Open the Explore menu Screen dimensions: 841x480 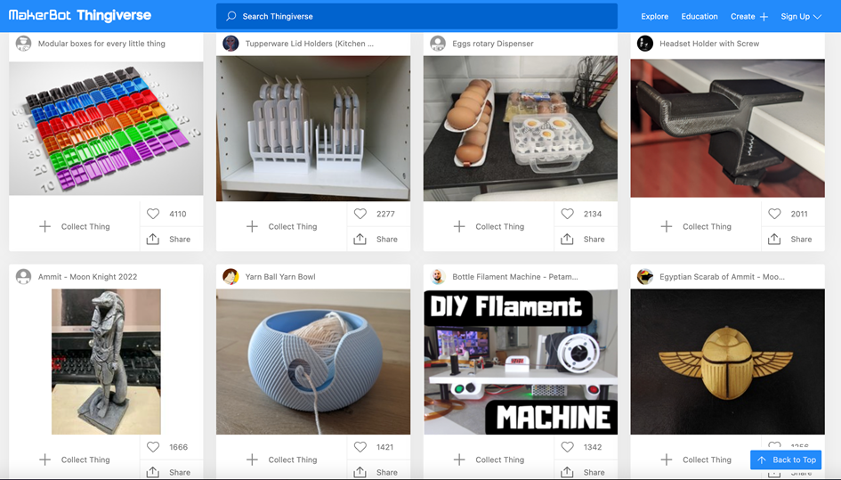(654, 16)
